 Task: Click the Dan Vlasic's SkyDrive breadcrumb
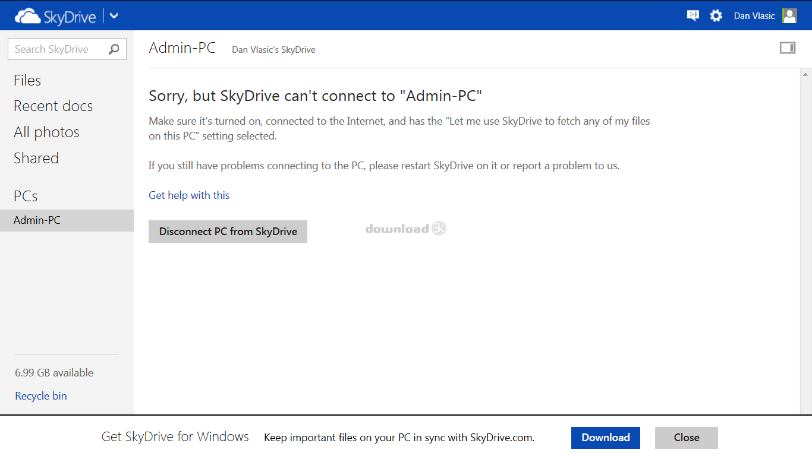pyautogui.click(x=273, y=50)
